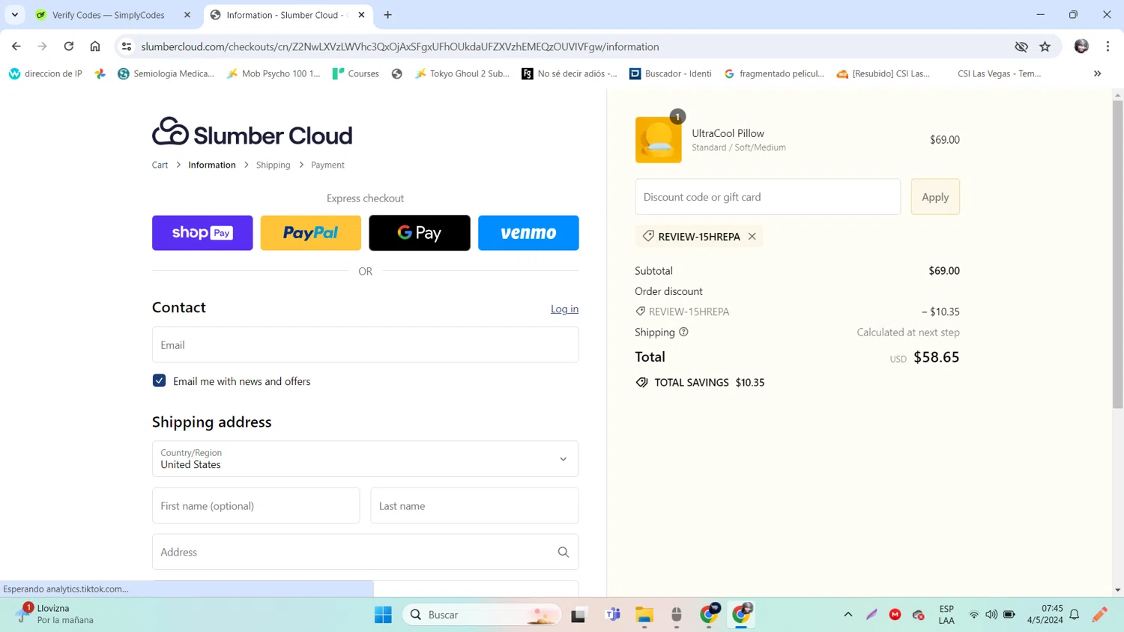
Task: Pay with Shop Pay express checkout
Action: (202, 233)
